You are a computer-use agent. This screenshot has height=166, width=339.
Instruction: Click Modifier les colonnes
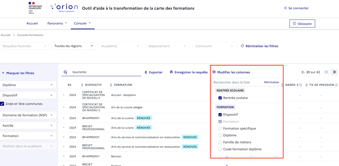tap(231, 72)
